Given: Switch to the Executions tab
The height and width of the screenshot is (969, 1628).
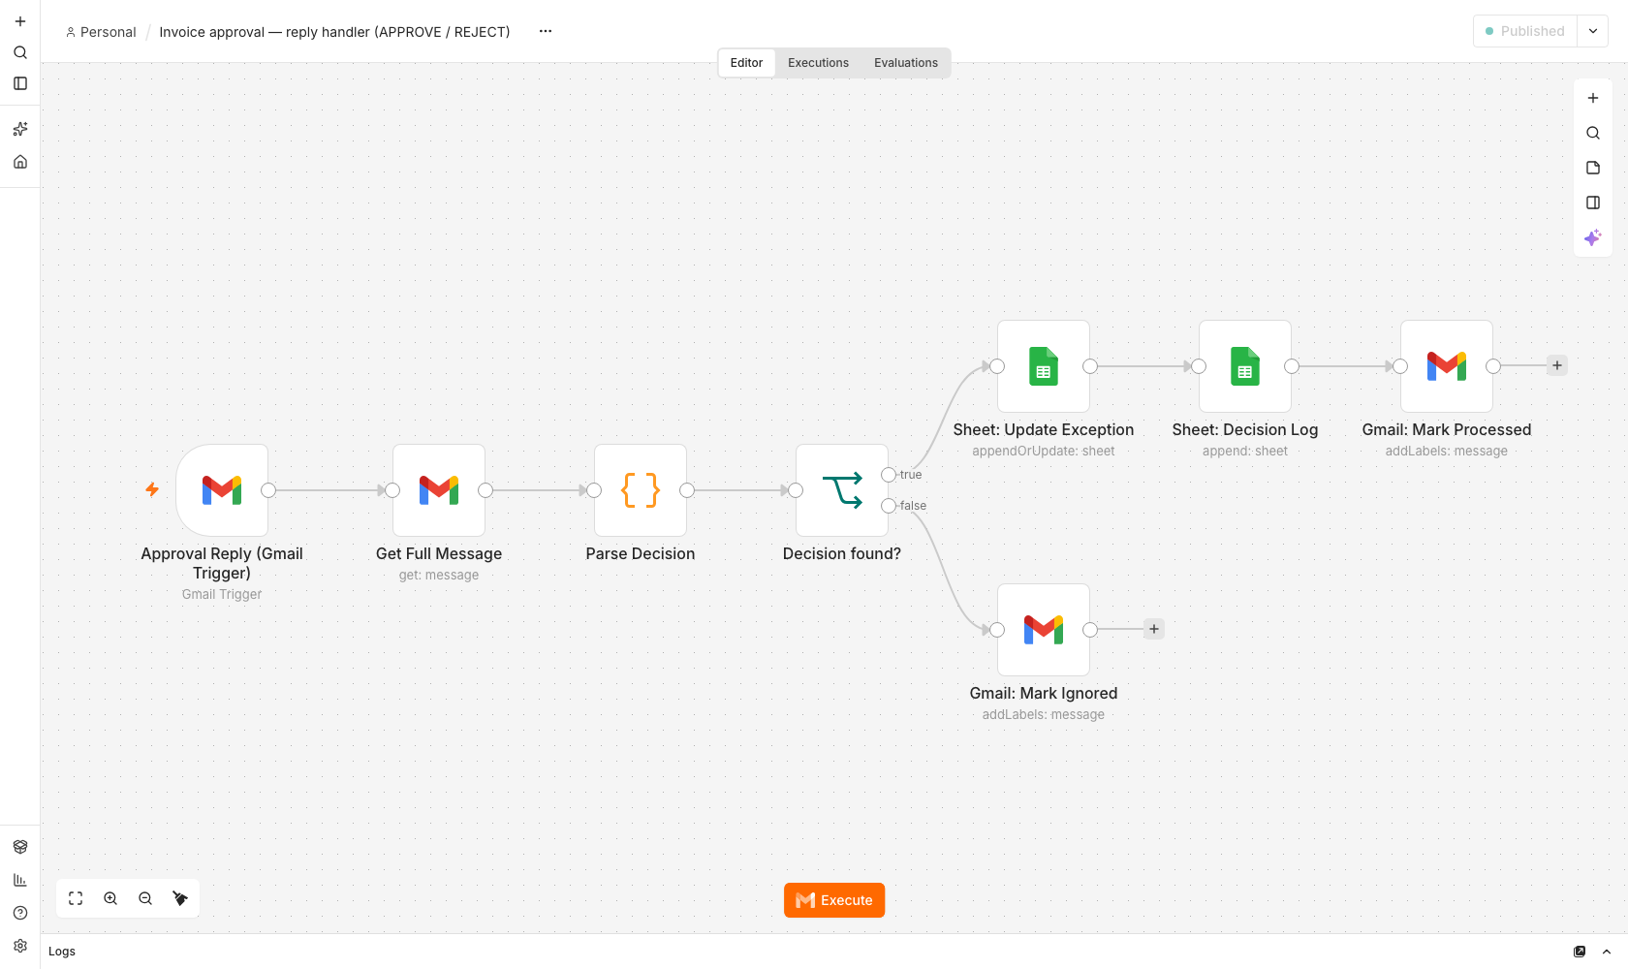Looking at the screenshot, I should pos(818,63).
